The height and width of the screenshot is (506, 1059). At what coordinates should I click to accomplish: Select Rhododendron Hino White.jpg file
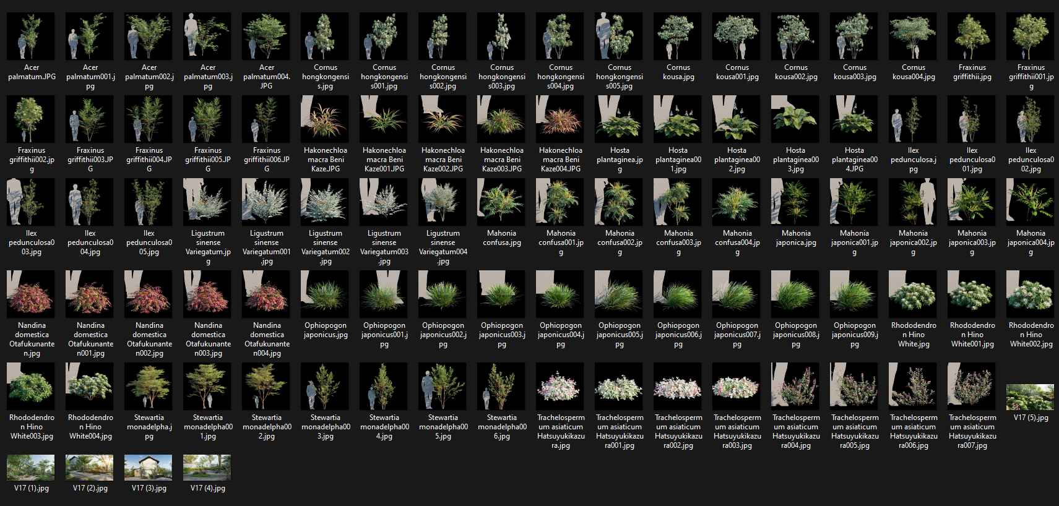coord(913,294)
